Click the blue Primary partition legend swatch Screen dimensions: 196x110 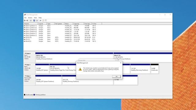pyautogui.click(x=34, y=95)
